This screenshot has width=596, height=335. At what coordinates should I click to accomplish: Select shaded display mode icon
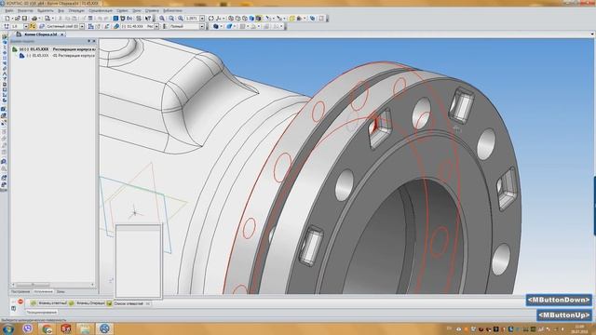point(251,19)
